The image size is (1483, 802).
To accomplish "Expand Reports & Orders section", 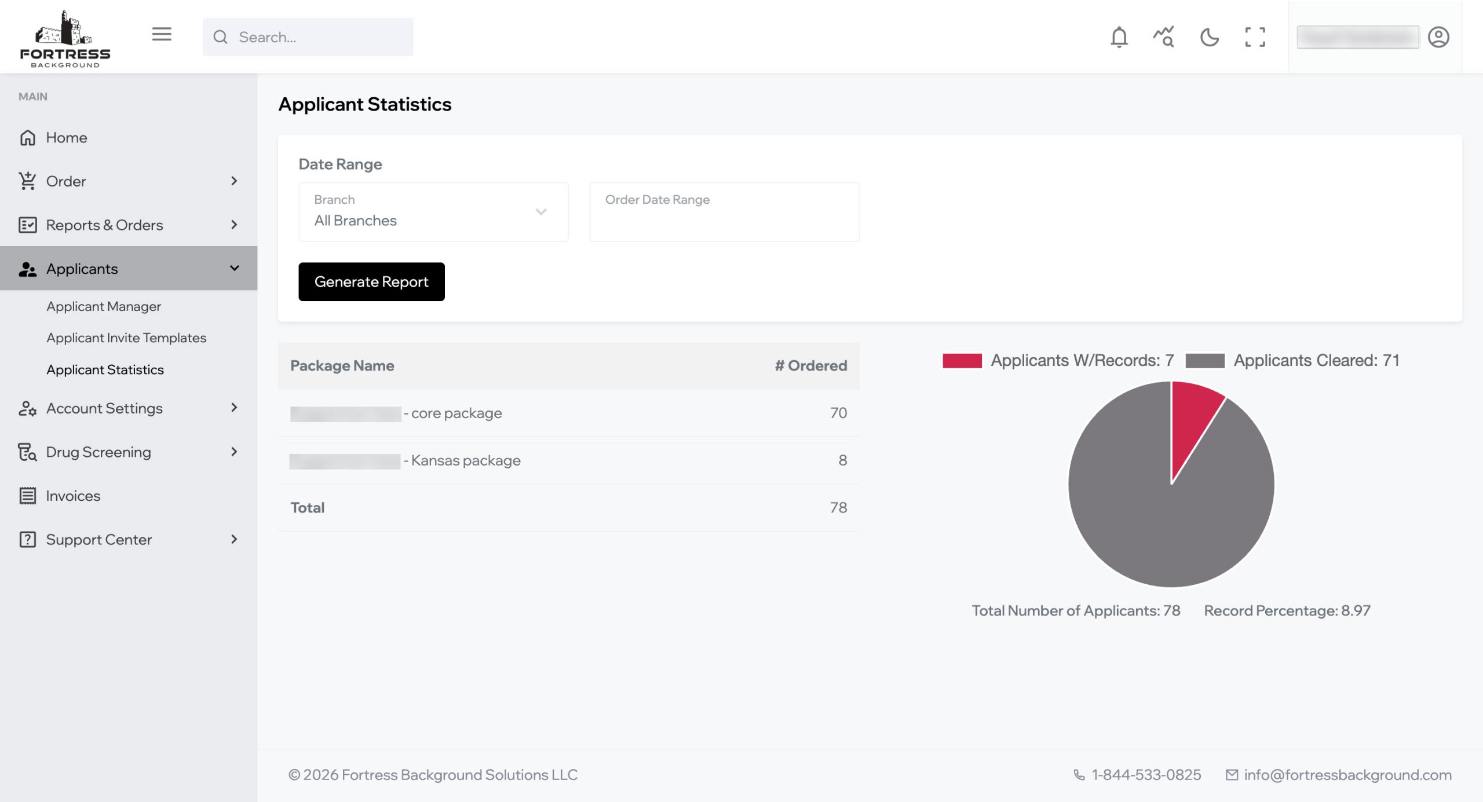I will (x=234, y=225).
